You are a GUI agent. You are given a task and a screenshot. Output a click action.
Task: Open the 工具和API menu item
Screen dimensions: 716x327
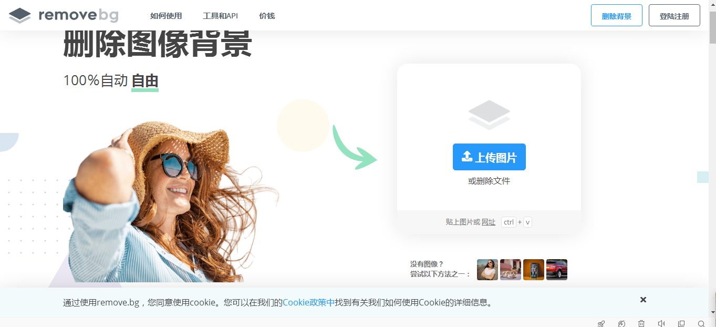(220, 16)
